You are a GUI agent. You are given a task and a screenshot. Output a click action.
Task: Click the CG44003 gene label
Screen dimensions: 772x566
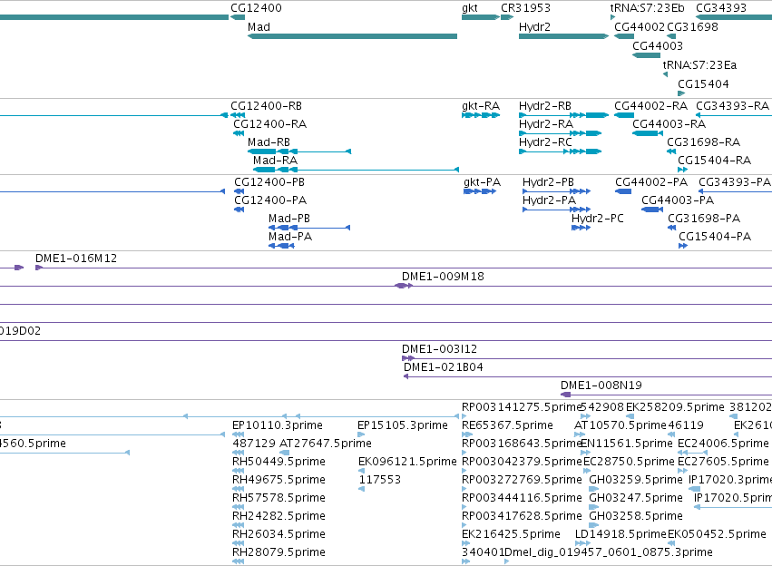[658, 46]
